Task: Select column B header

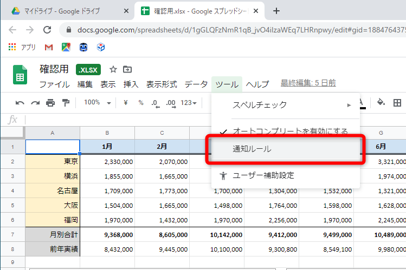Action: pyautogui.click(x=107, y=133)
